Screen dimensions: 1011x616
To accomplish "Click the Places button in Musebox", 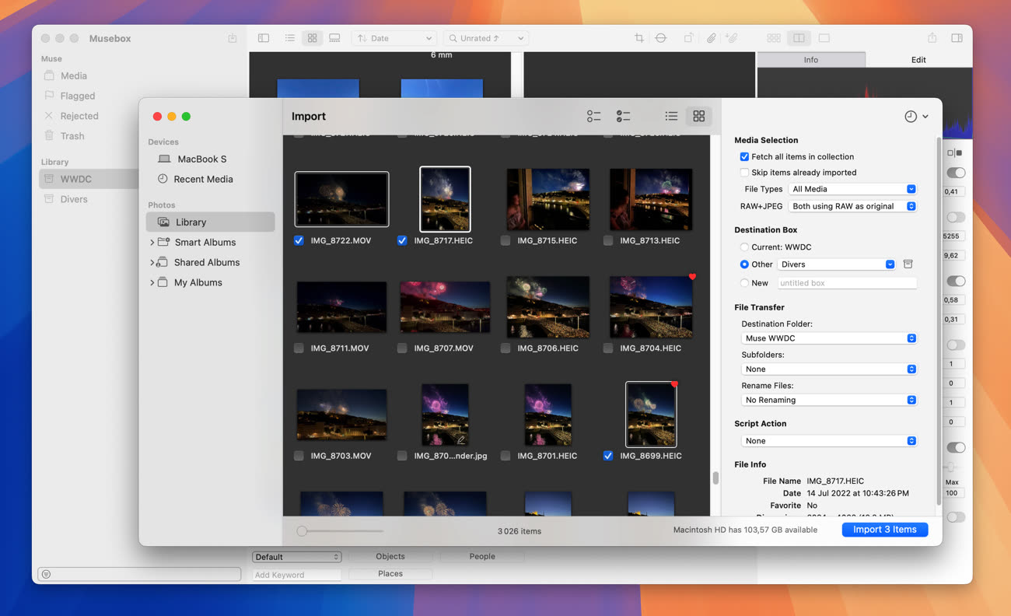I will coord(390,574).
